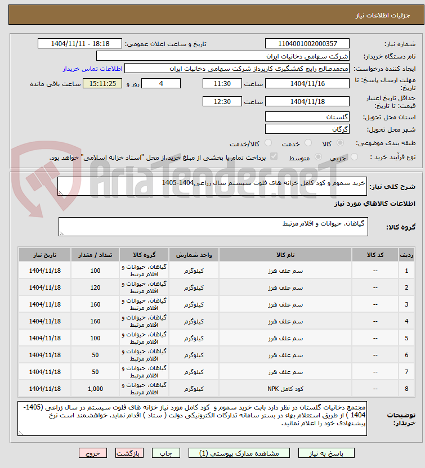Select جزیی purchase process type
The width and height of the screenshot is (425, 468).
click(354, 157)
